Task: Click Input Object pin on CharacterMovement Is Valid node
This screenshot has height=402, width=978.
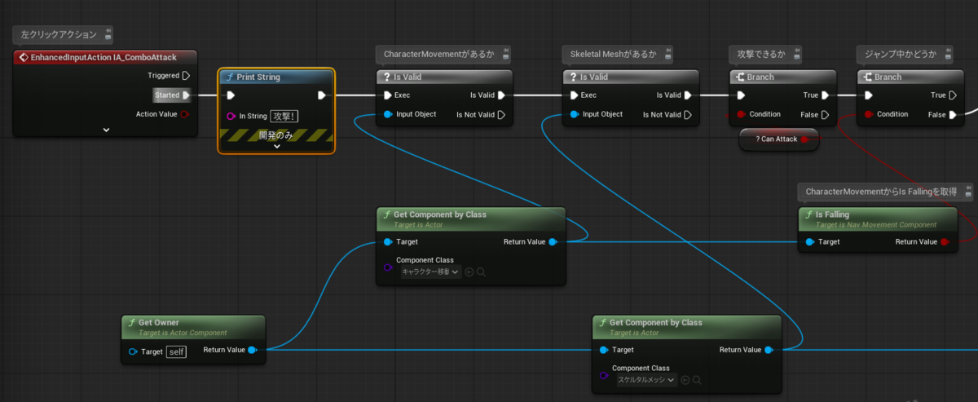Action: (388, 114)
